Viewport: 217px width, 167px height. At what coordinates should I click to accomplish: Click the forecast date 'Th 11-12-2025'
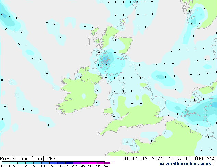[144, 159]
